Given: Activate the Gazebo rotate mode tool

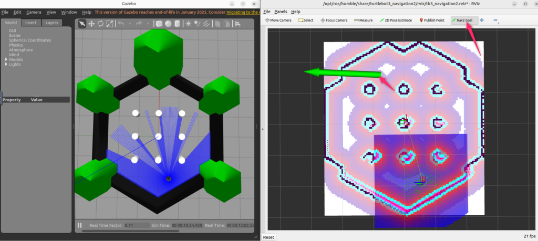Looking at the screenshot, I should (x=100, y=24).
